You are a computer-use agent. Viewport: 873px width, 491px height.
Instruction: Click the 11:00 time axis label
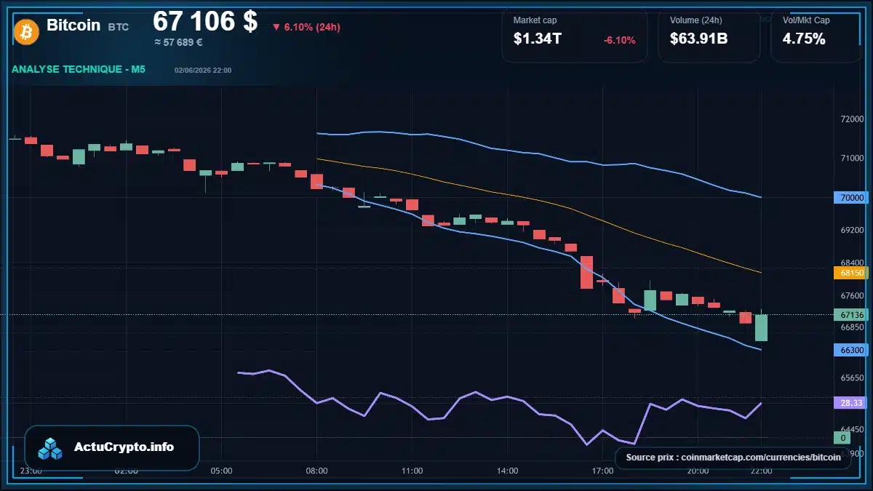pos(412,471)
